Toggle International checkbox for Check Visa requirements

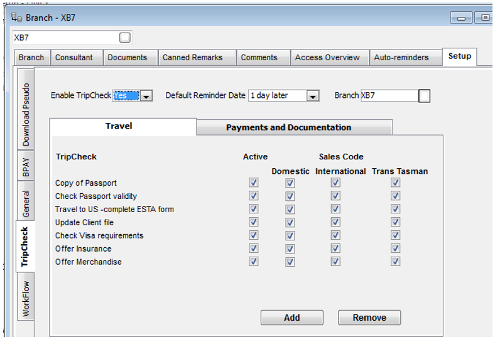tap(335, 235)
